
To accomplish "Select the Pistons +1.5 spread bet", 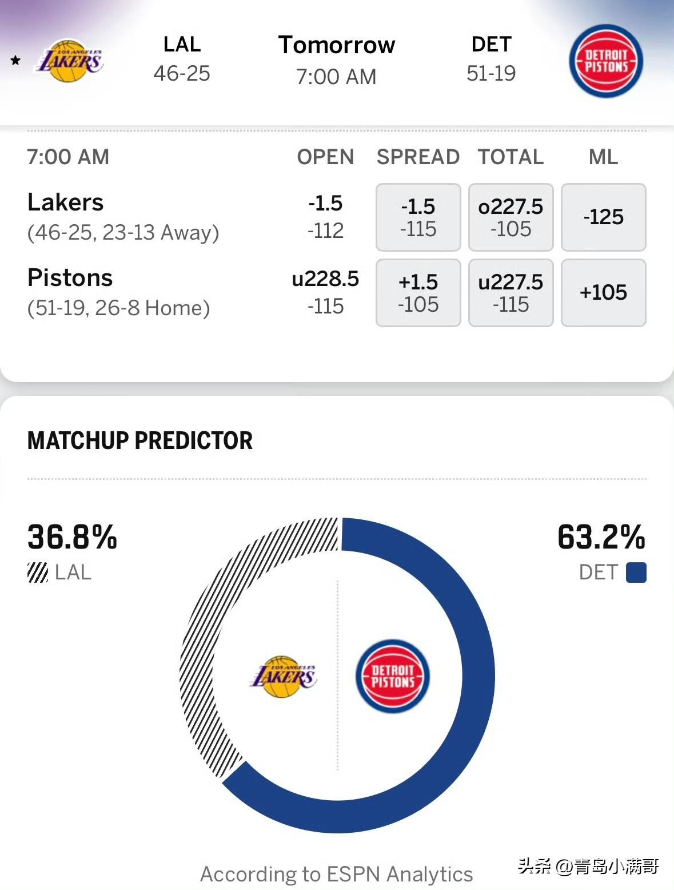I will point(418,293).
